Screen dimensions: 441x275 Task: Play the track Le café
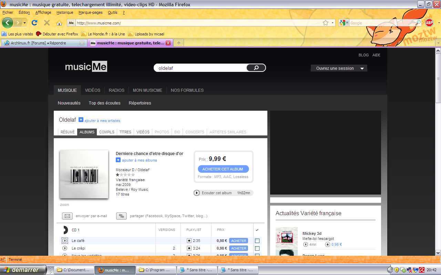[x=65, y=241]
